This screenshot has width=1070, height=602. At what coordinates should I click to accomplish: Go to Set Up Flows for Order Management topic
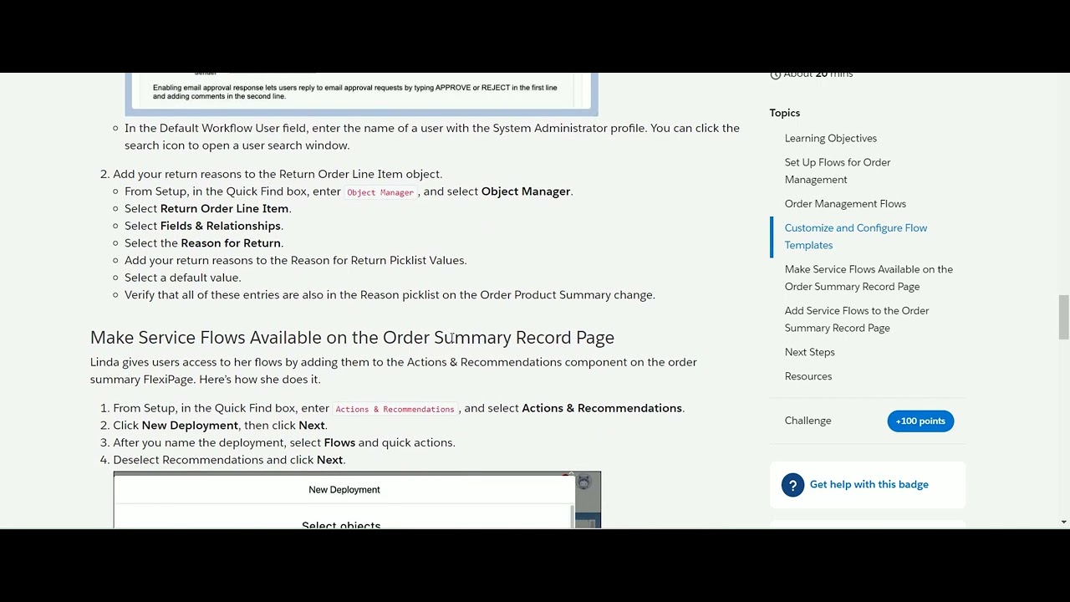(x=837, y=171)
